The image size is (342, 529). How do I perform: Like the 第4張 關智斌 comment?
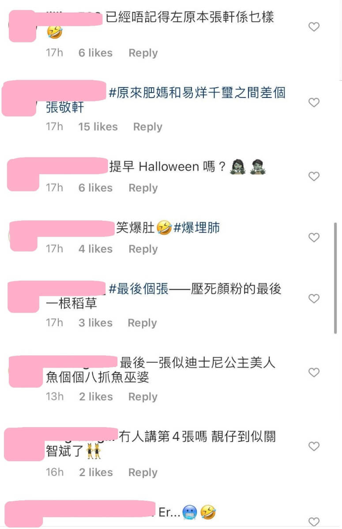coord(314,447)
